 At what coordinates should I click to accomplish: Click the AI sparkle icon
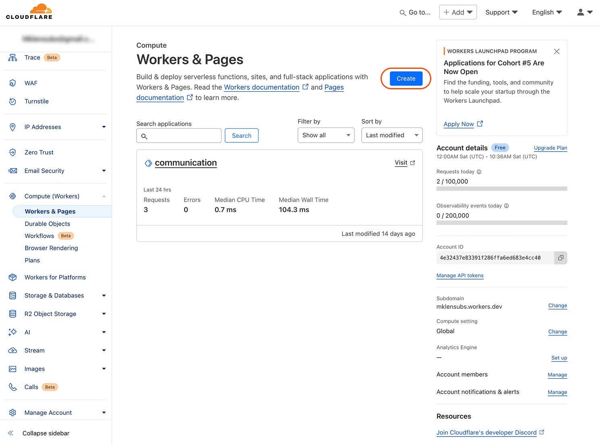[x=12, y=332]
